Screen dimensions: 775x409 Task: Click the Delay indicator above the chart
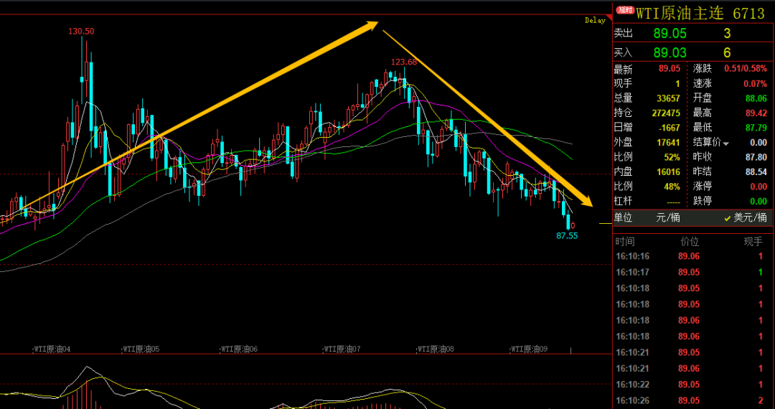tap(595, 21)
